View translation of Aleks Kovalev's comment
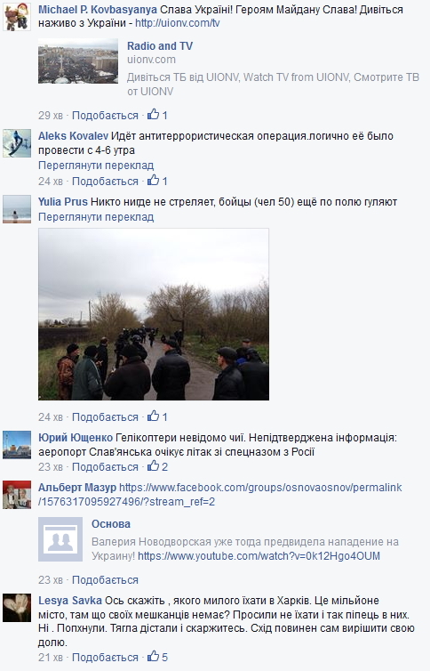Viewport: 430px width, 671px height. (x=96, y=166)
